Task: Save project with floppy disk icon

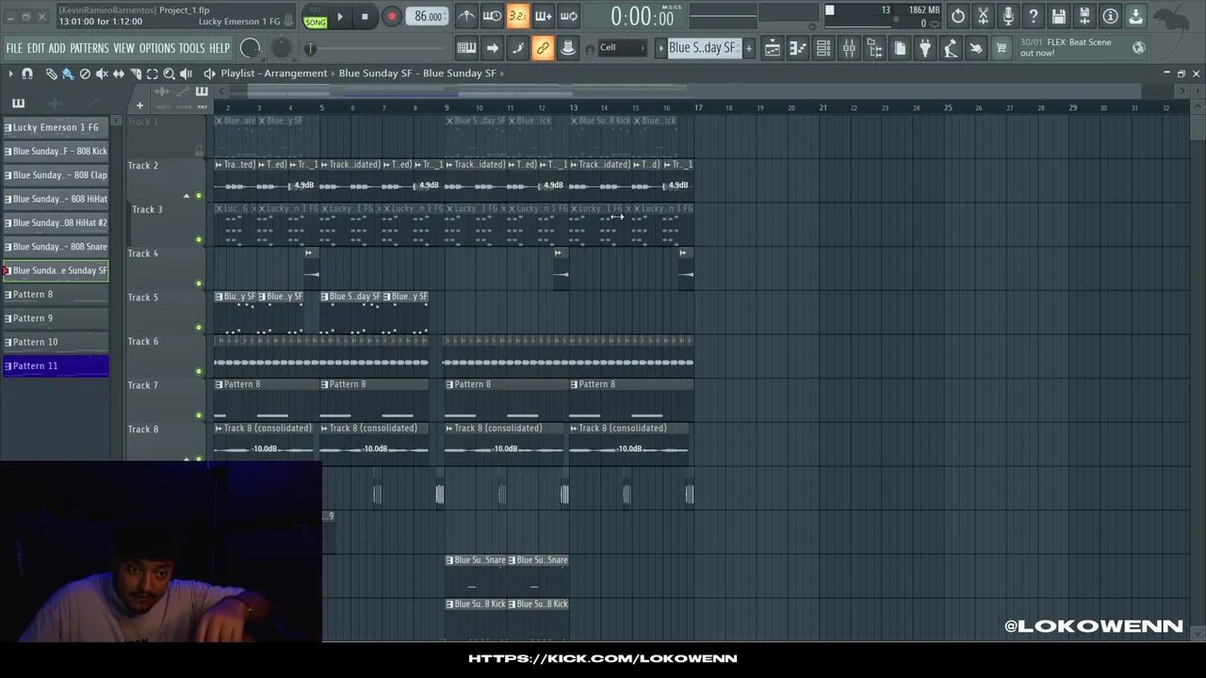Action: click(x=1059, y=16)
